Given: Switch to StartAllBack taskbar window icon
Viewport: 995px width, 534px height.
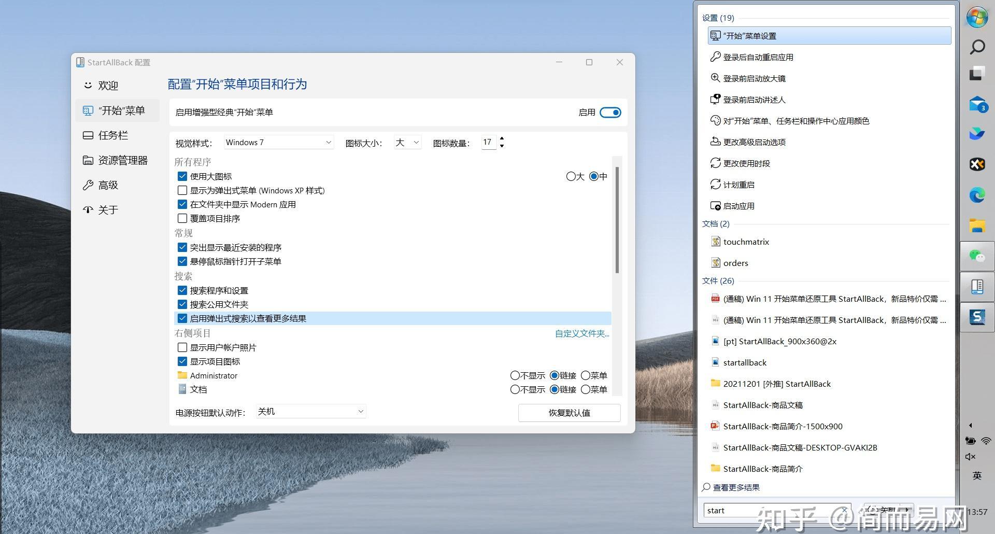Looking at the screenshot, I should [977, 286].
